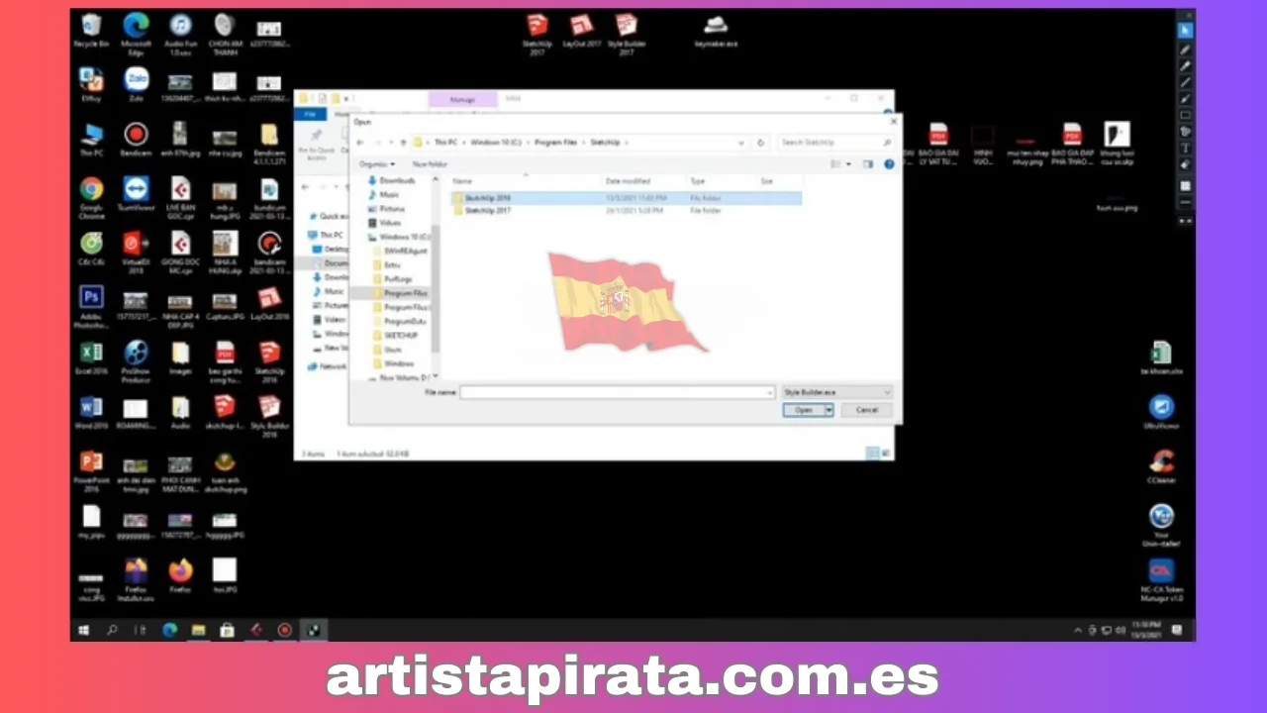Screen dimensions: 1267x713
Task: Click the Cancel button
Action: (866, 410)
